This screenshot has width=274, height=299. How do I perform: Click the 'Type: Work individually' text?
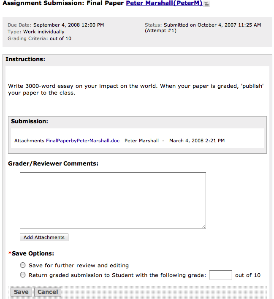[36, 32]
